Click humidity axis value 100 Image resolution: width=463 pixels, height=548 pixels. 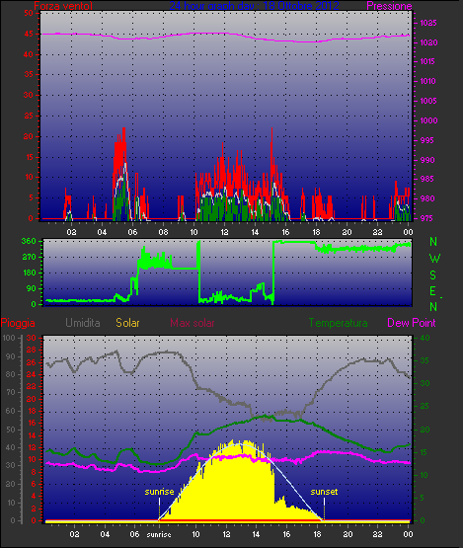click(9, 338)
